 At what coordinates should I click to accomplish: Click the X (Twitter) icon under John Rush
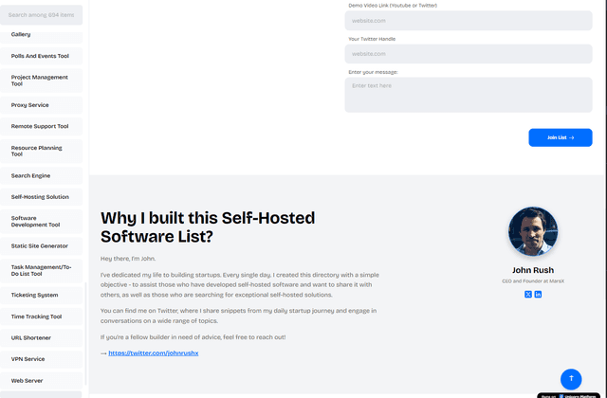528,295
